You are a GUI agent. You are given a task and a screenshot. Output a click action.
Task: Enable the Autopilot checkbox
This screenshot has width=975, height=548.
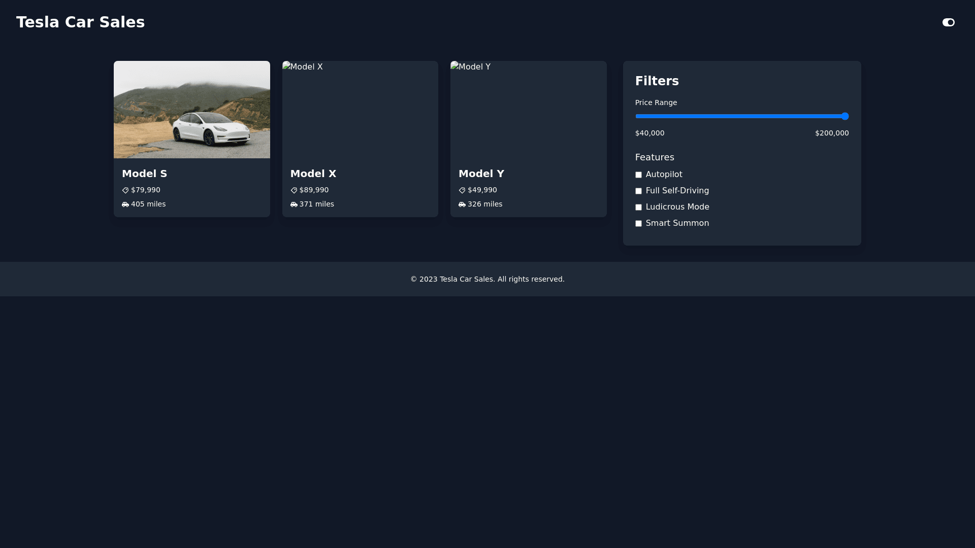638,175
